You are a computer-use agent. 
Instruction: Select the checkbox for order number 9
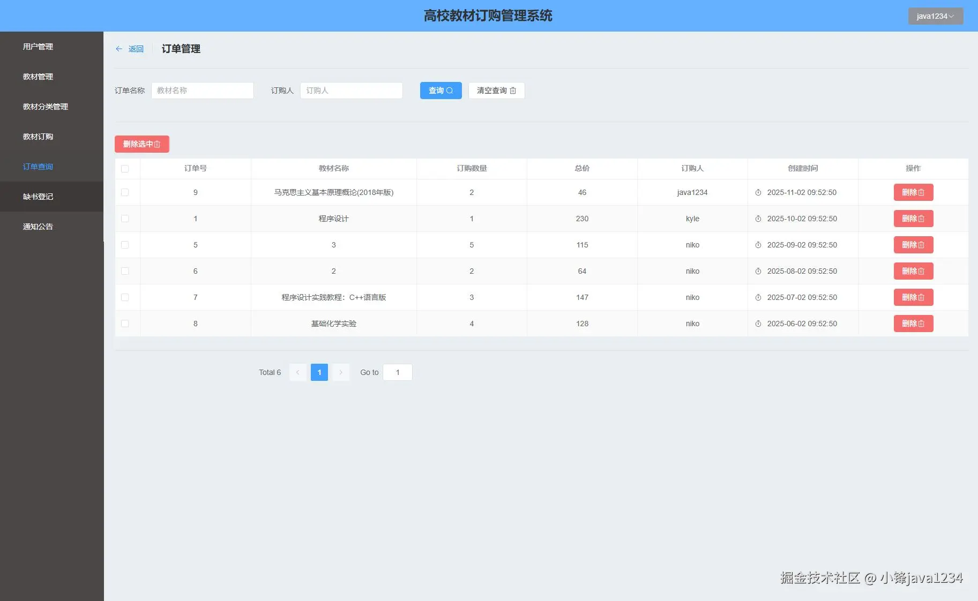[125, 192]
